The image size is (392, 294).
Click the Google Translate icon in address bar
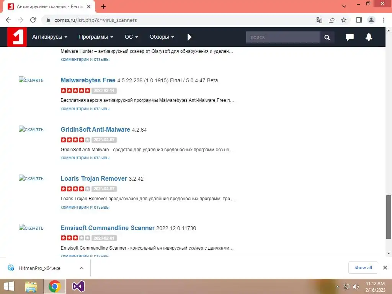point(319,20)
